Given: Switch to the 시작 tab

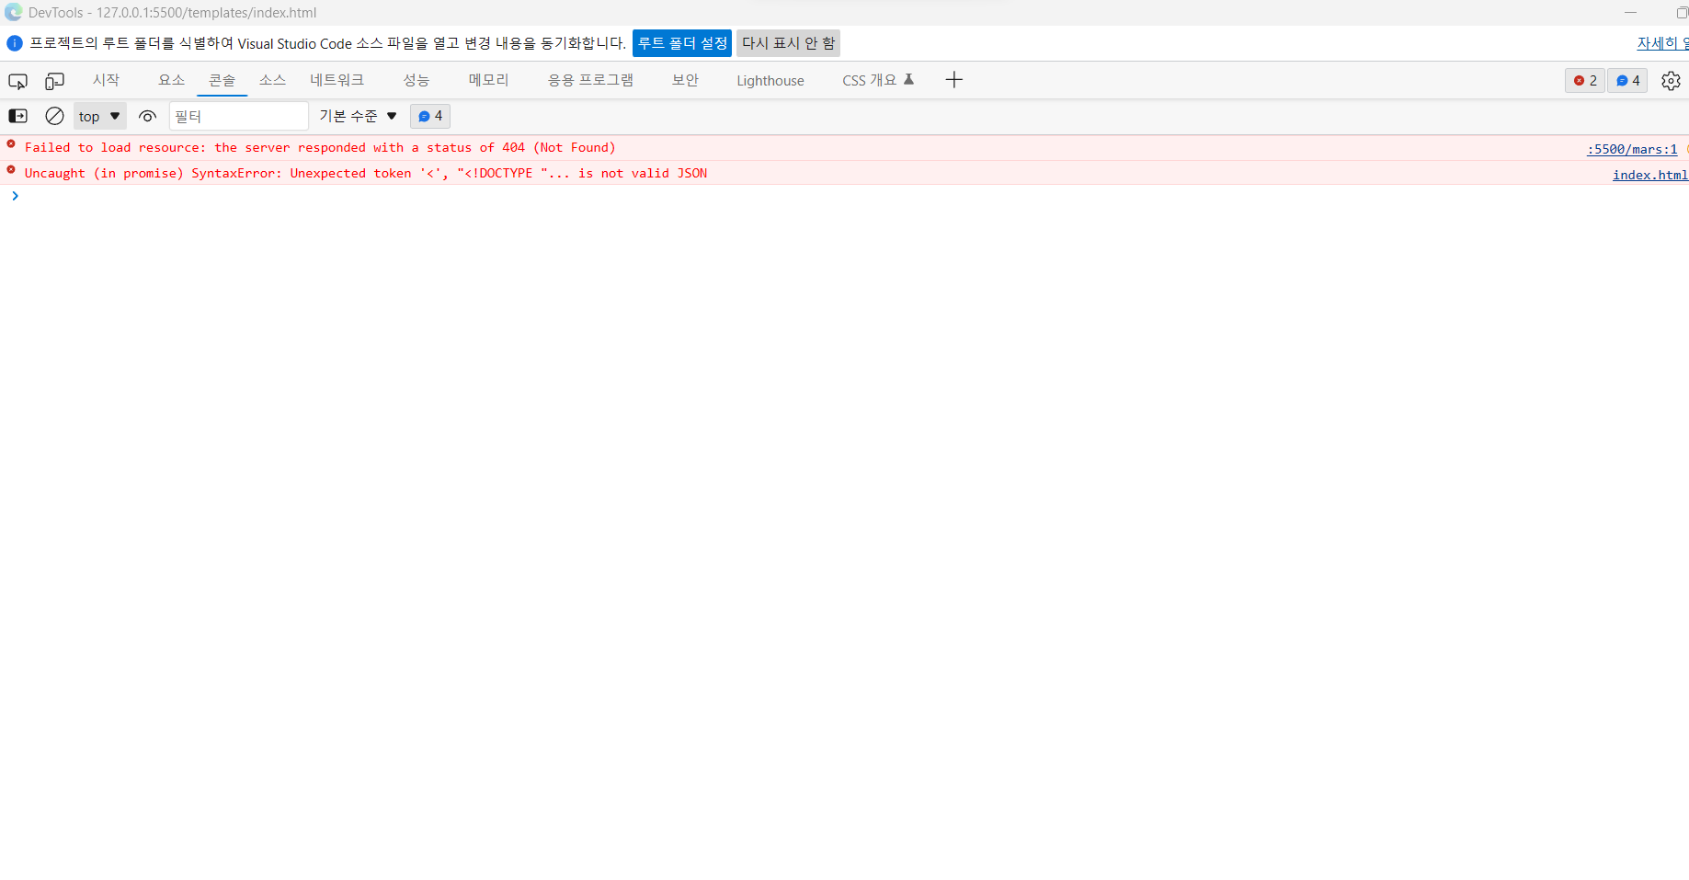Looking at the screenshot, I should [106, 80].
